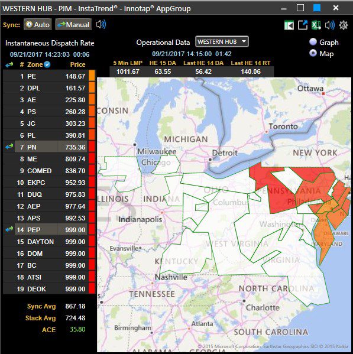Click the blue square title bar icon
The image size is (353, 354).
[x=317, y=8]
